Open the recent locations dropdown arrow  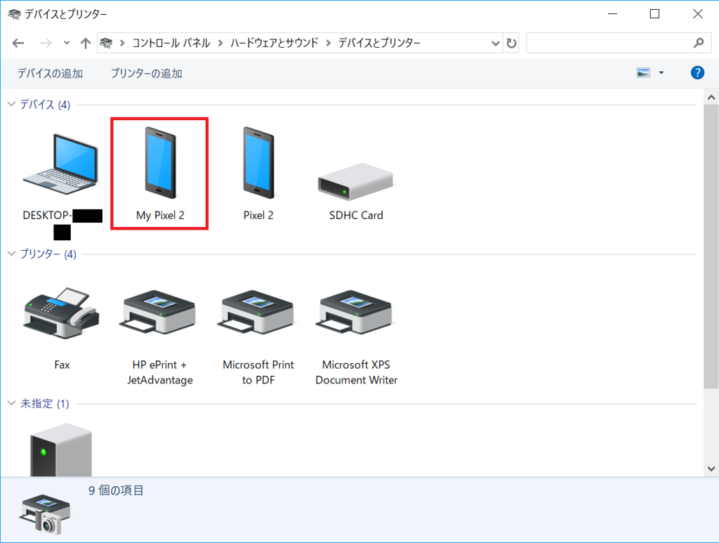(67, 43)
